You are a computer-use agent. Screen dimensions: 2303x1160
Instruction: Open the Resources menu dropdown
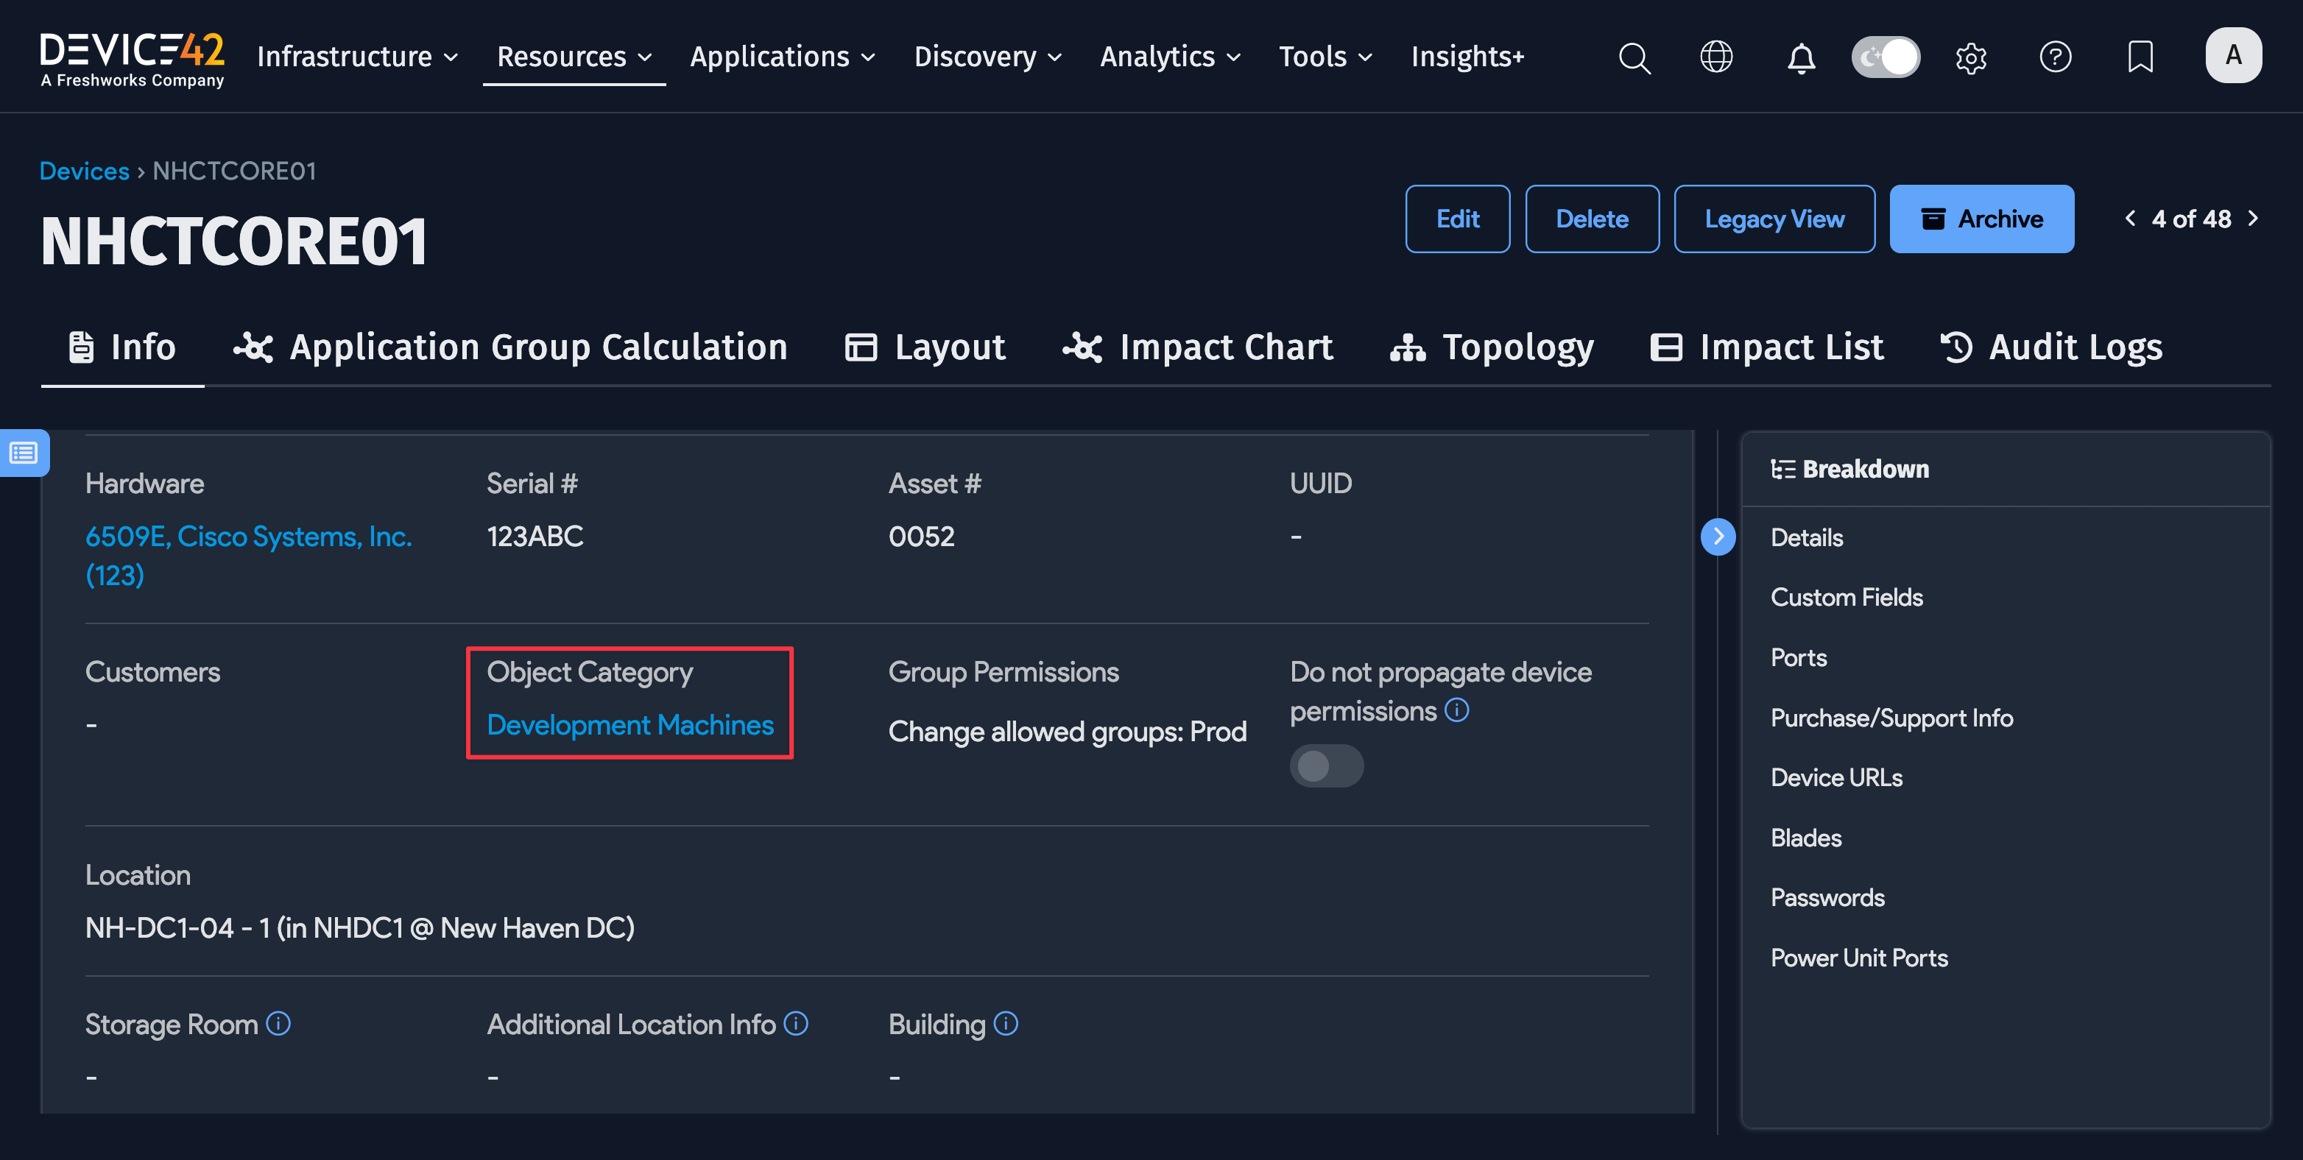(x=573, y=56)
